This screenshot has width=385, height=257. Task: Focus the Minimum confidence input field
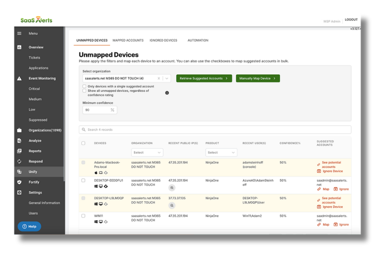click(100, 110)
